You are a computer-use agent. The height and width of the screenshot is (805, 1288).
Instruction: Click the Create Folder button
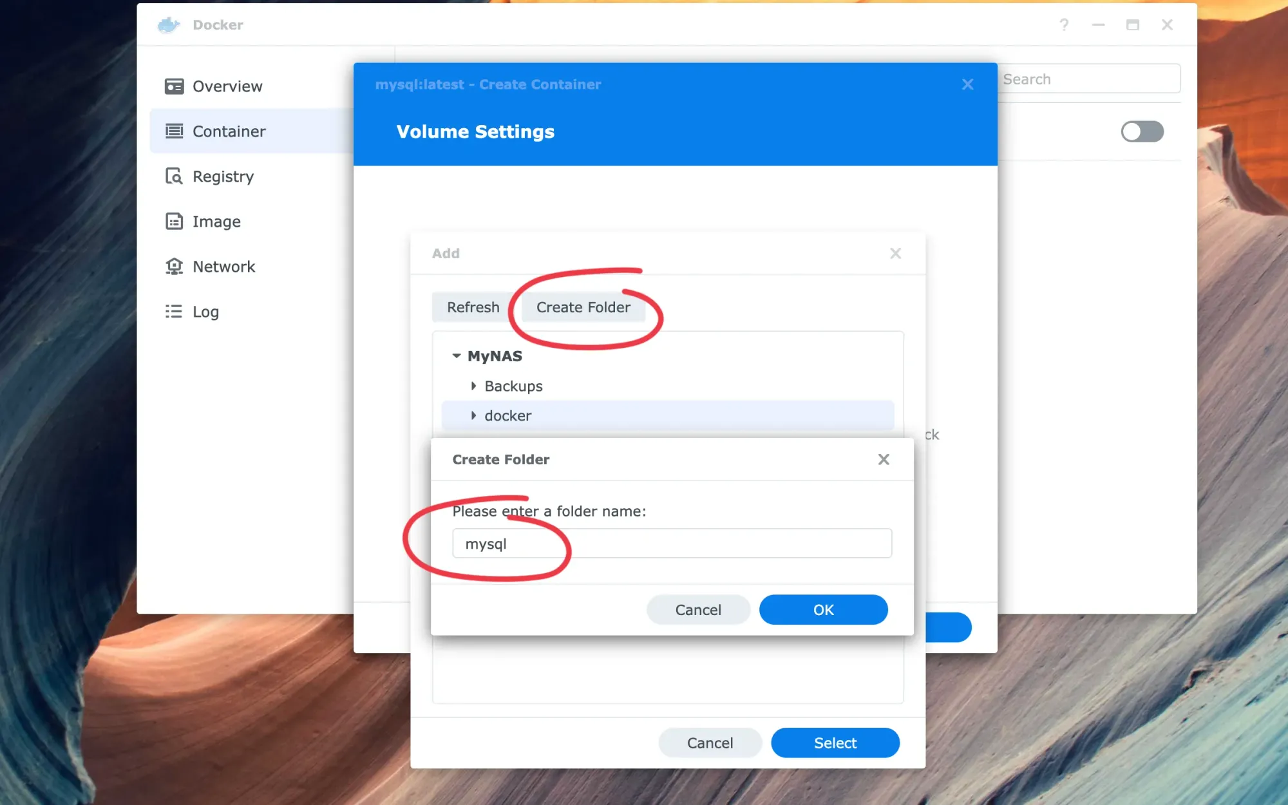(583, 307)
